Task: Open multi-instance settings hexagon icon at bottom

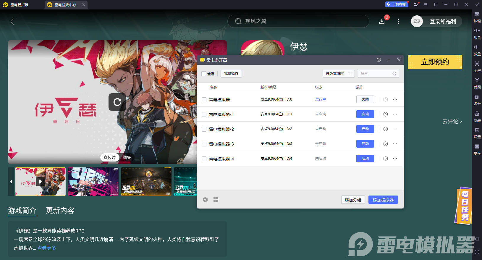Action: (205, 200)
